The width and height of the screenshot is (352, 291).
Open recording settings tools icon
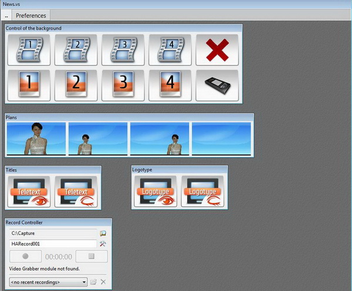tap(103, 244)
